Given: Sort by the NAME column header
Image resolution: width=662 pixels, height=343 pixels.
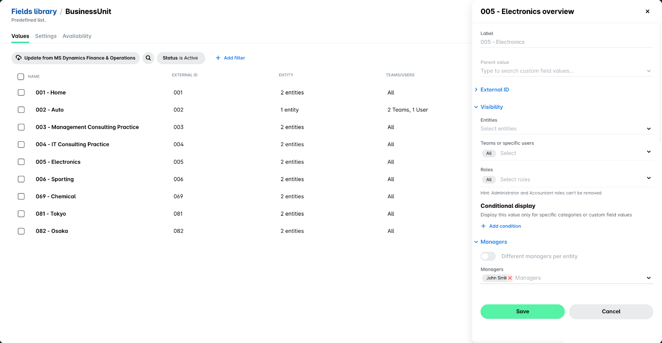Looking at the screenshot, I should click(34, 77).
